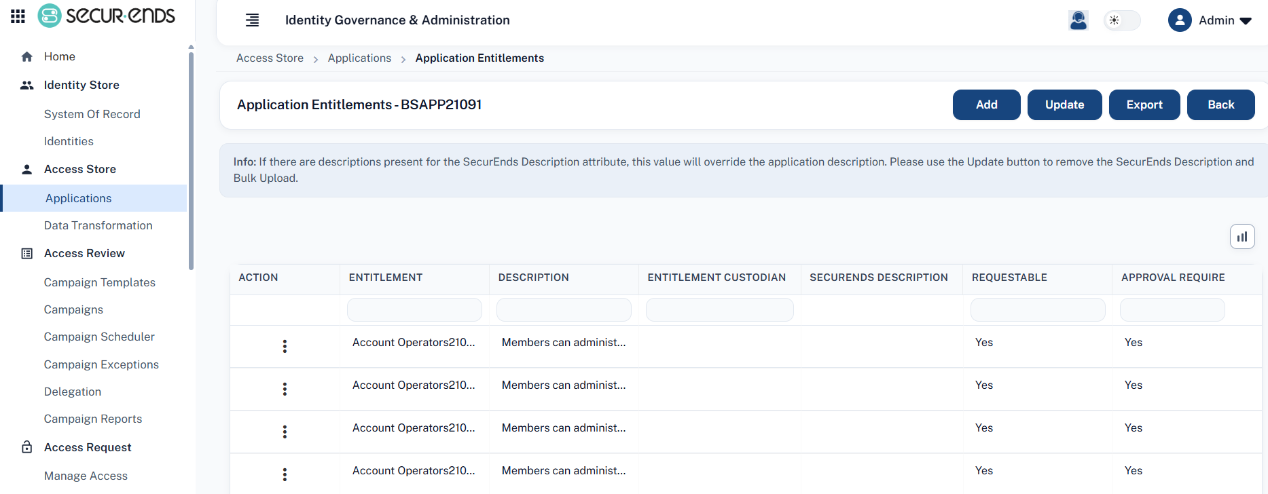
Task: Click the Access Request lock icon
Action: click(x=27, y=447)
